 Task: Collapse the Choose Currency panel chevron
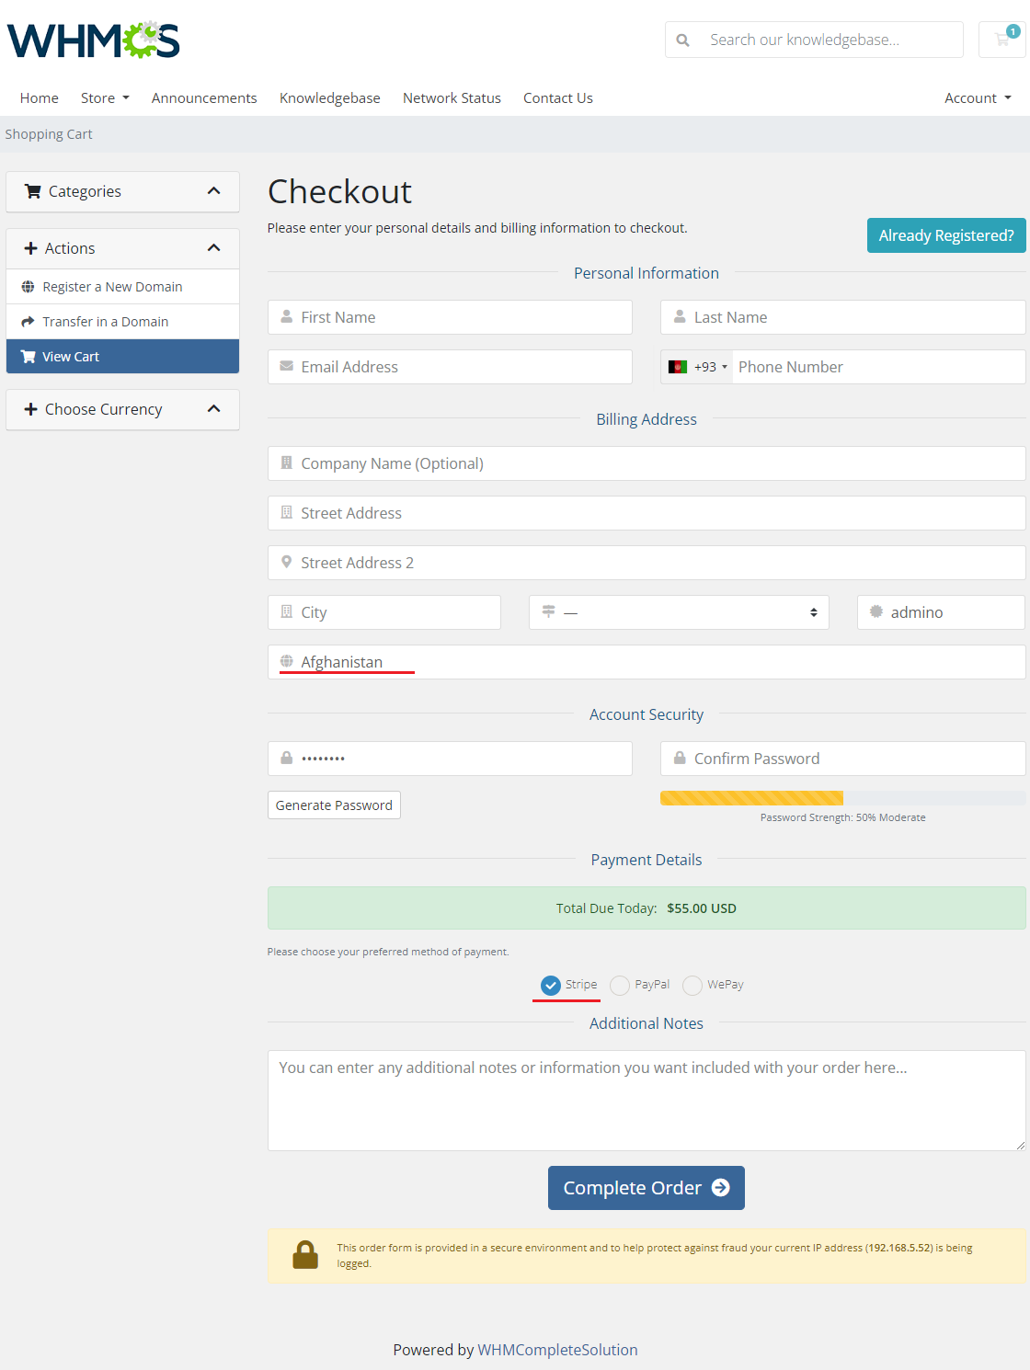click(214, 409)
